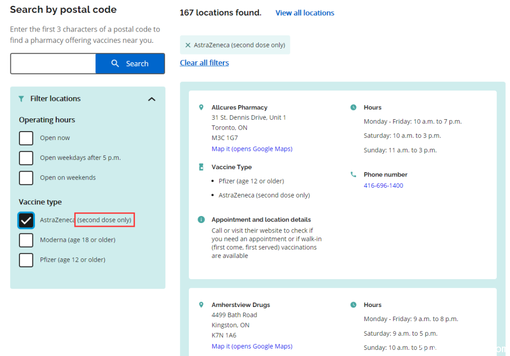
Task: Enable Pfizer (age 12 or older) checkbox
Action: click(26, 260)
